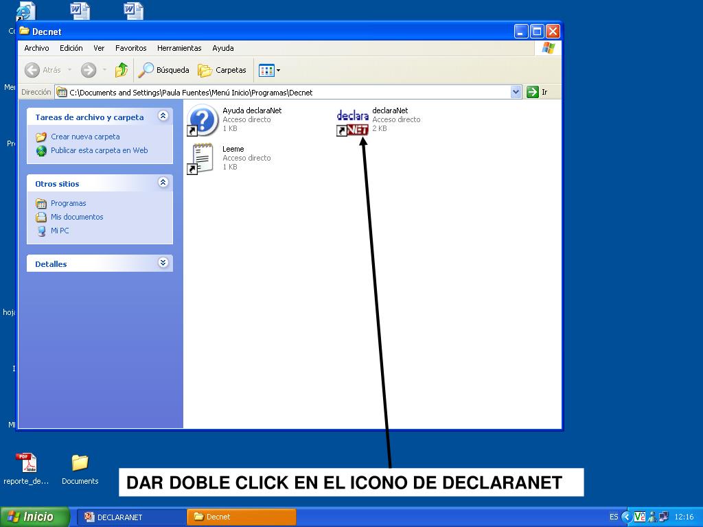Open the Decnet title bar folder icon menu
Viewport: 703px width, 527px height.
click(25, 31)
